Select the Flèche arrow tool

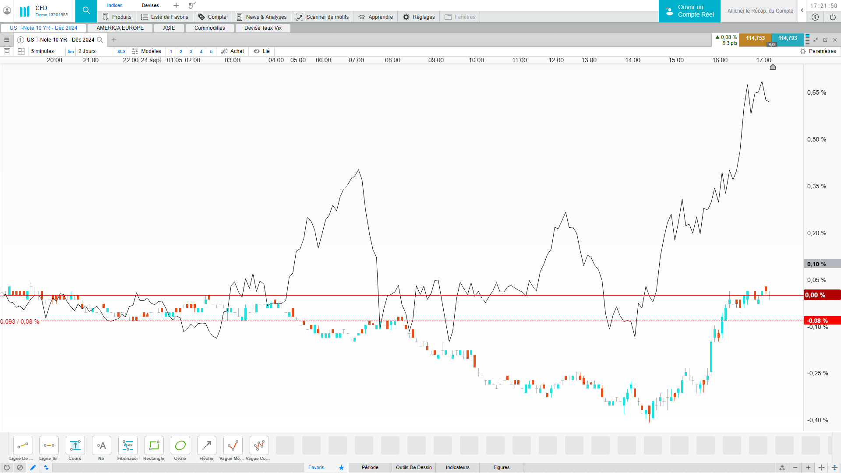click(206, 446)
